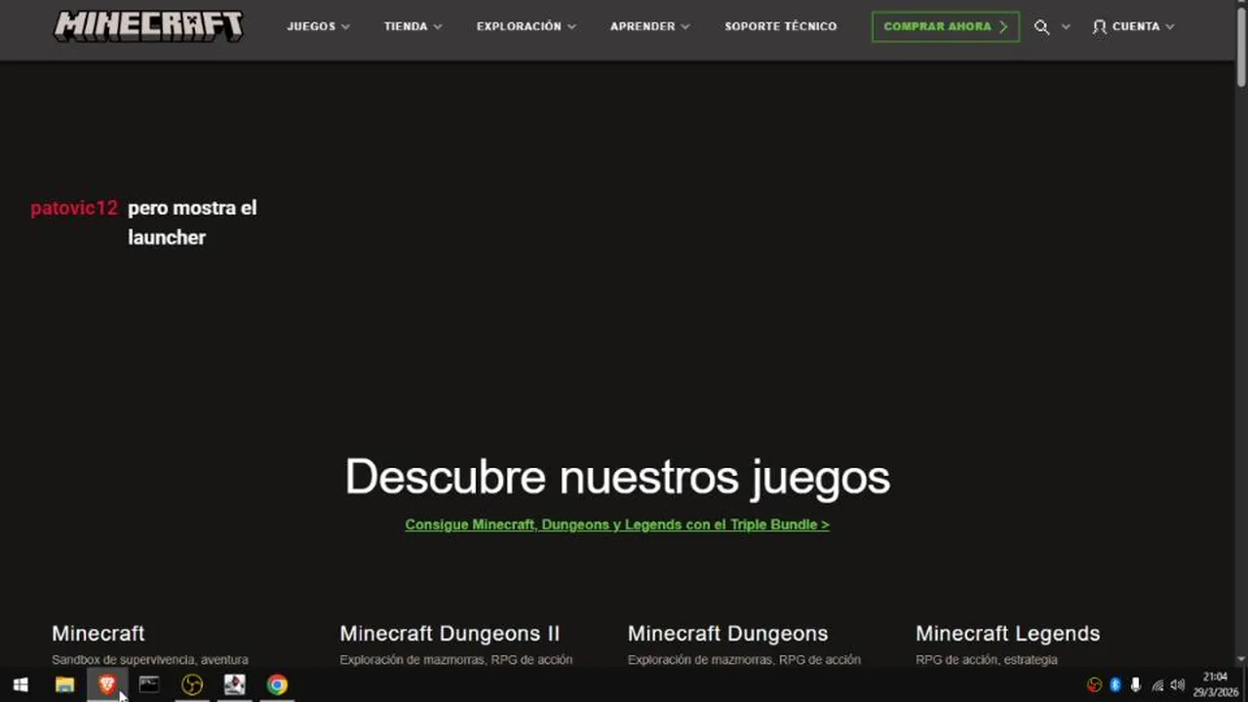The width and height of the screenshot is (1248, 702).
Task: Select the Minecraft Dungeons II title
Action: [449, 634]
